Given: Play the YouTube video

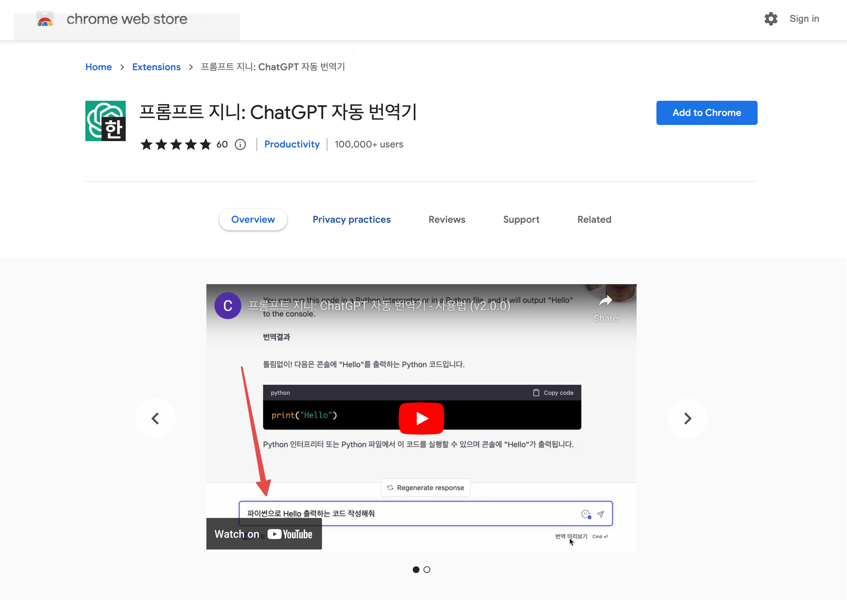Looking at the screenshot, I should click(x=421, y=418).
